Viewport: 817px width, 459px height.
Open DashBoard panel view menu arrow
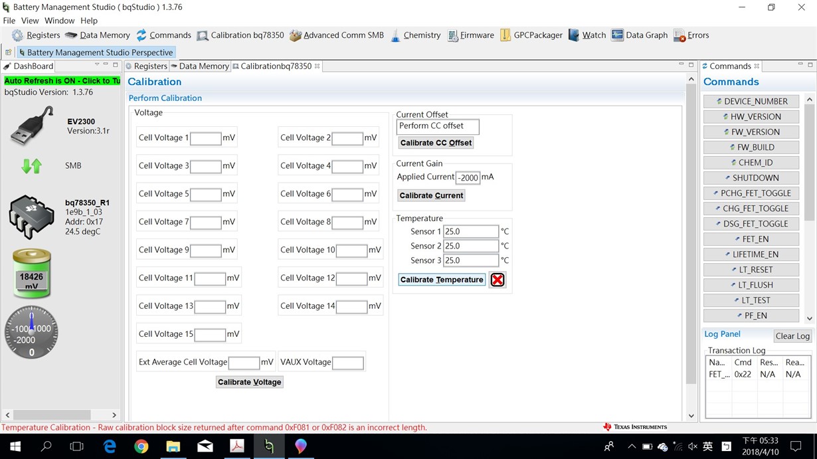[x=97, y=65]
